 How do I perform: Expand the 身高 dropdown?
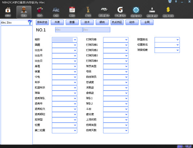click(65, 66)
